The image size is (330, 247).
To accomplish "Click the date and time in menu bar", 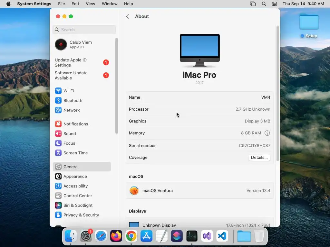I will pos(303,4).
